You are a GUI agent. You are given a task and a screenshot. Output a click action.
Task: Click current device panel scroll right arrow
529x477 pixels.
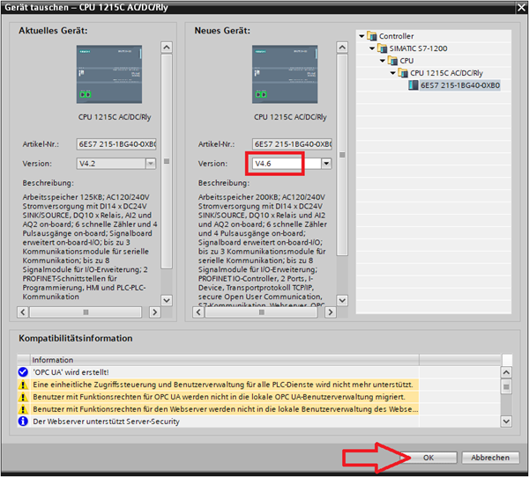click(154, 312)
